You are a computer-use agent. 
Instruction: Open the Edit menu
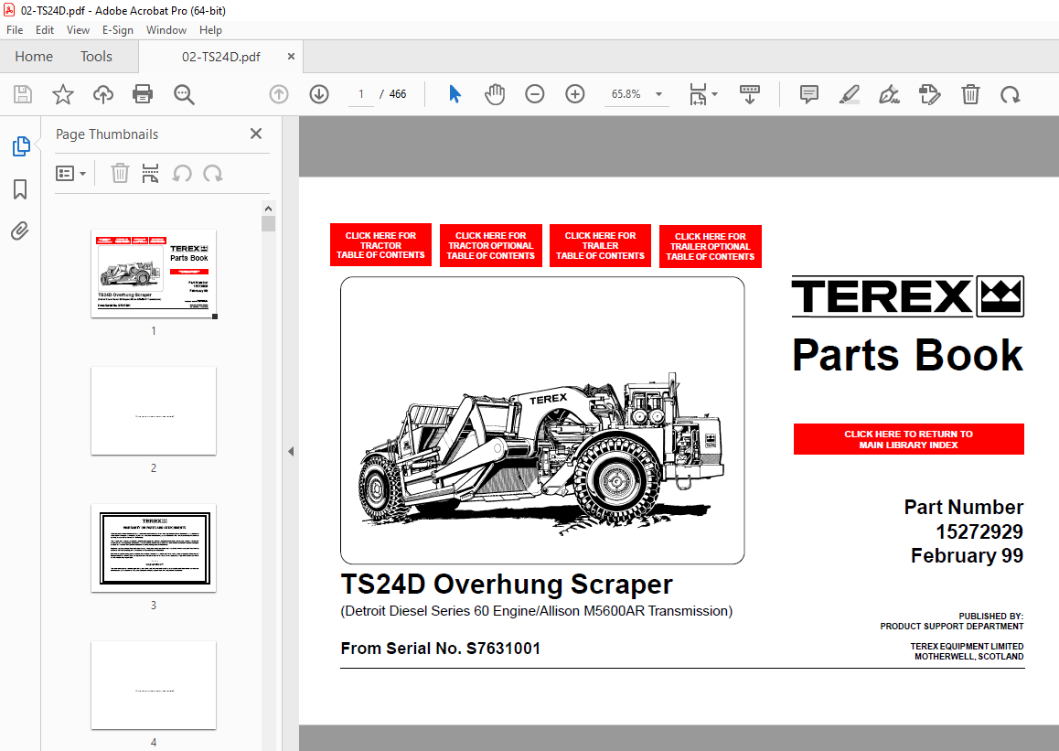pos(45,29)
